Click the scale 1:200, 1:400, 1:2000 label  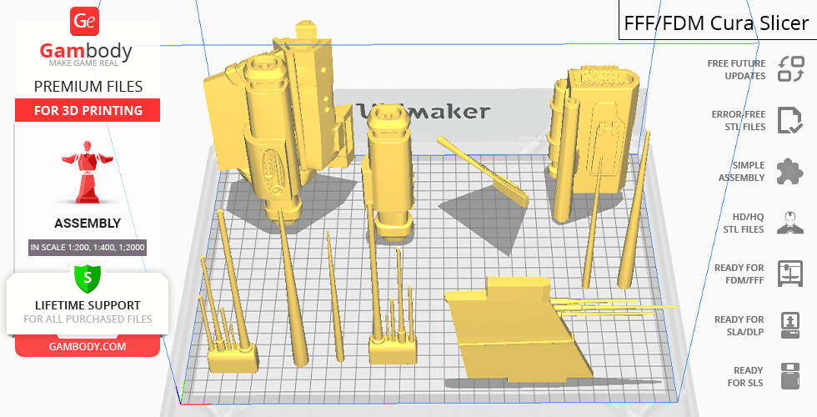87,247
